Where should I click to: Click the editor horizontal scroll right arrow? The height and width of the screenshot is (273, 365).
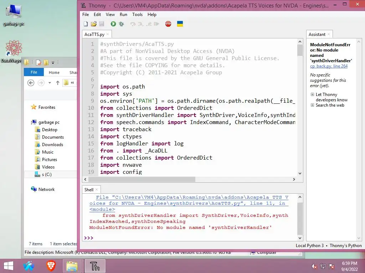(294, 179)
